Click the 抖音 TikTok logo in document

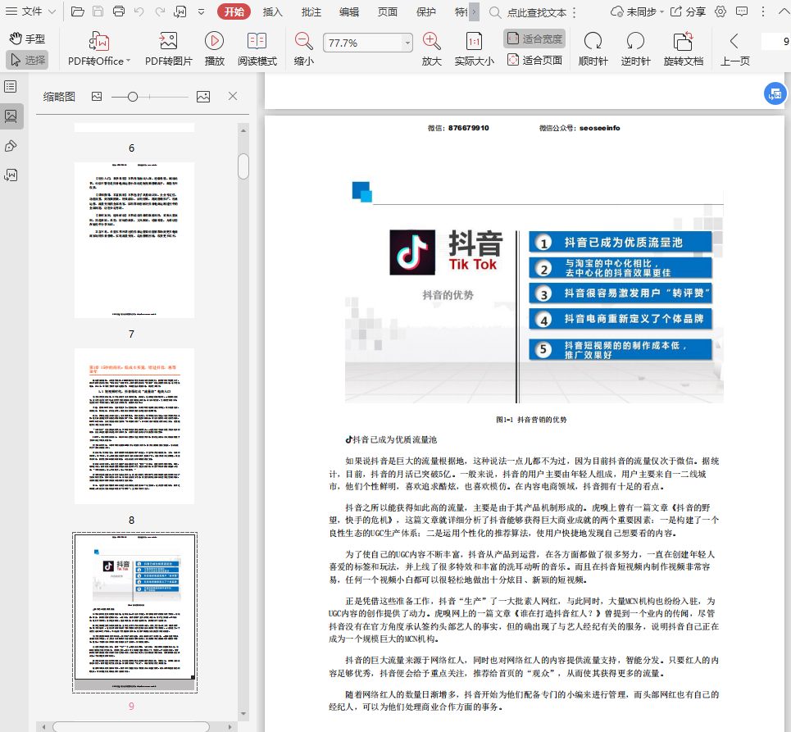coord(412,252)
